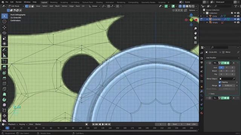Screen dimensions: 241x135
Task: Select the Poly Build tool
Action: 5,94
